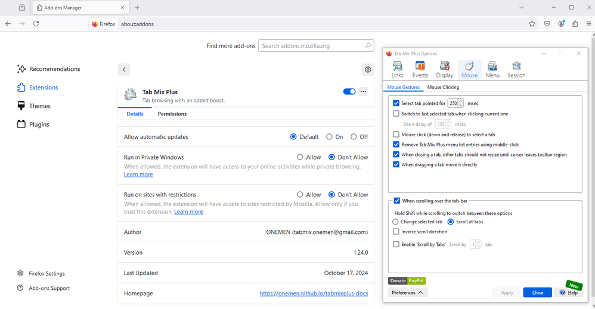
Task: Open the list all tabs chevron
Action: point(521,8)
